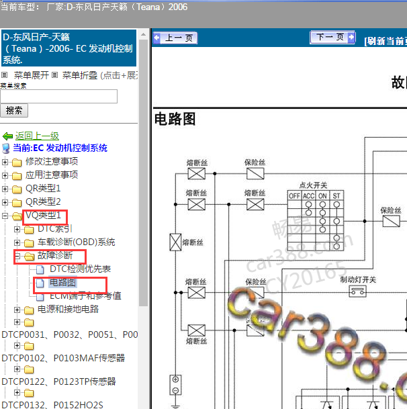Go to previous page with 上一页 button

click(x=175, y=38)
